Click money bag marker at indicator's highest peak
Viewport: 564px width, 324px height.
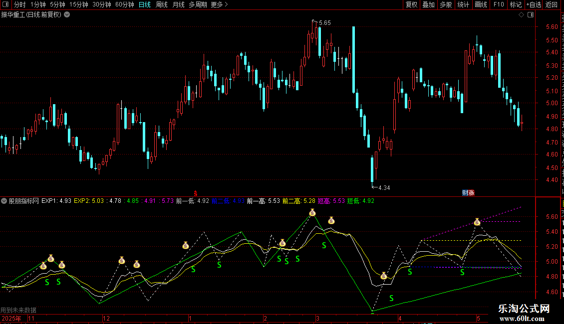(312, 213)
